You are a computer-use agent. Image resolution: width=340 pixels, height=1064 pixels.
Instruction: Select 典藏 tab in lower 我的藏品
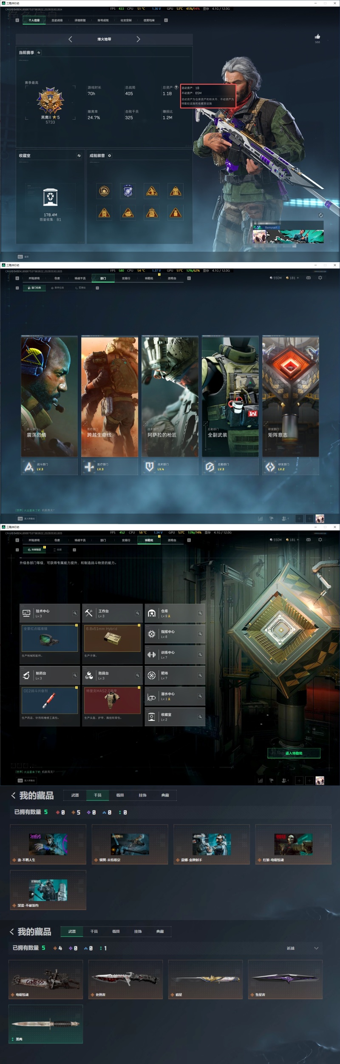160,931
